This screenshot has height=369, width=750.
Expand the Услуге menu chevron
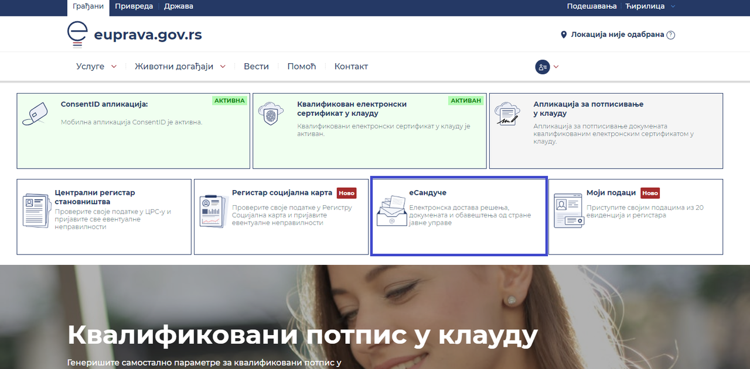(x=114, y=67)
